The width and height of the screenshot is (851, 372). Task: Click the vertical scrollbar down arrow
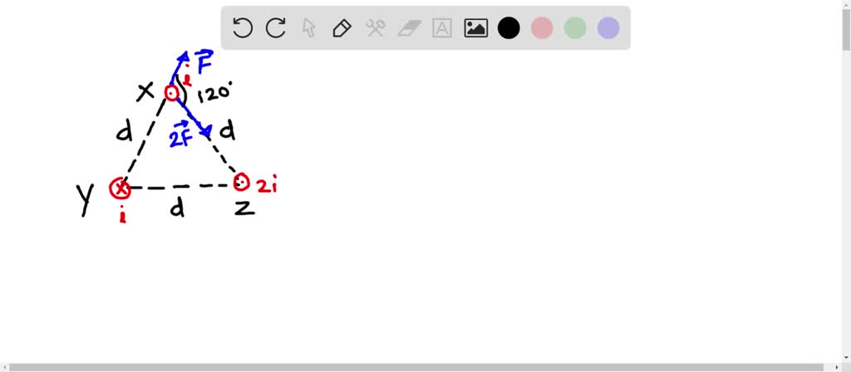point(846,358)
